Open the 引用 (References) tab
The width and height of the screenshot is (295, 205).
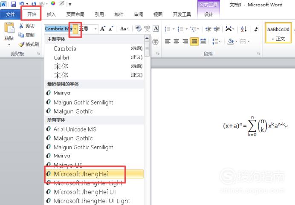point(99,14)
